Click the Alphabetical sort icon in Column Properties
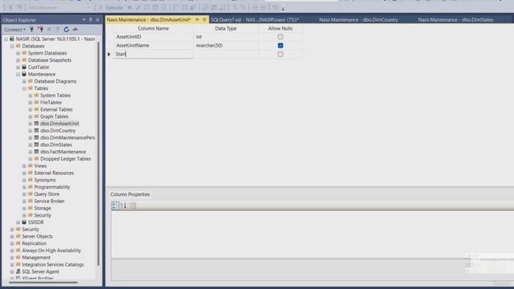This screenshot has height=289, width=514. pos(123,206)
